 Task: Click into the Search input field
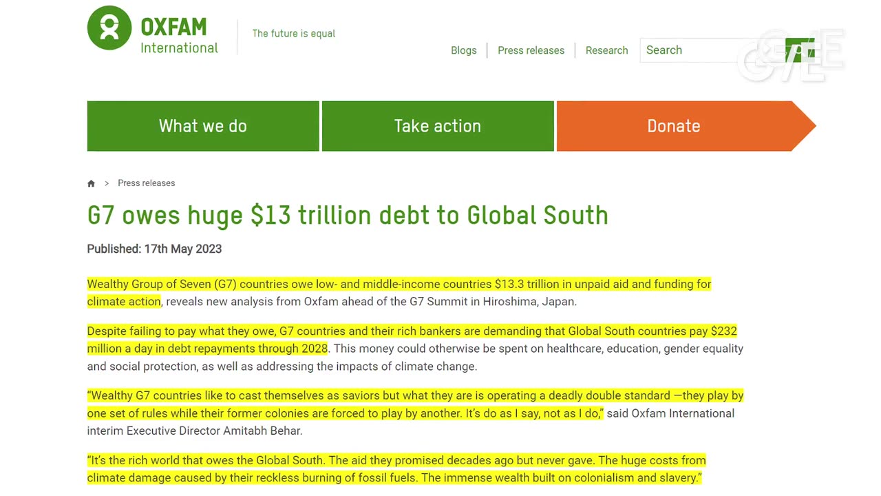tap(712, 50)
